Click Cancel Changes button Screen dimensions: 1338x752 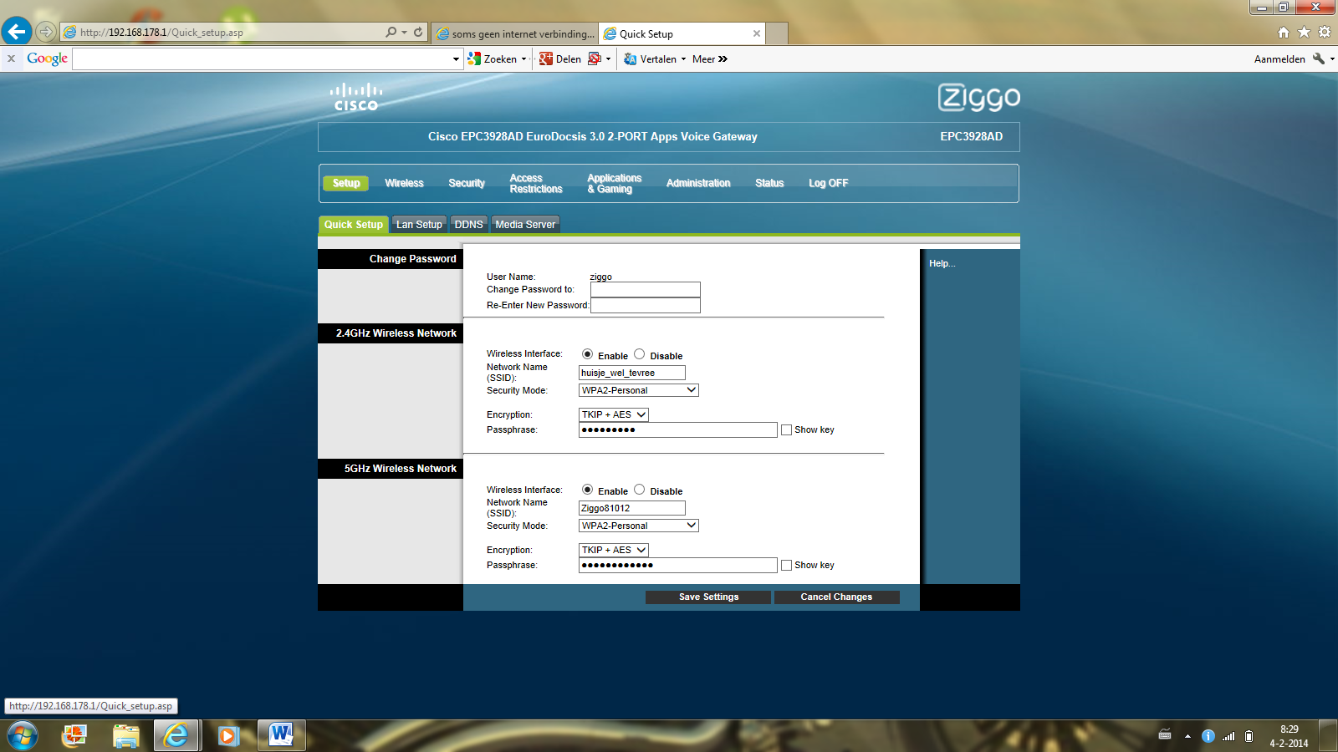pyautogui.click(x=836, y=597)
